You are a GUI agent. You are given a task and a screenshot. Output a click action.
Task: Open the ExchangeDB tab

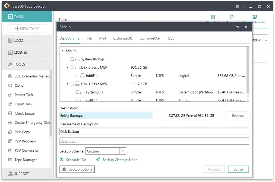(x=122, y=38)
